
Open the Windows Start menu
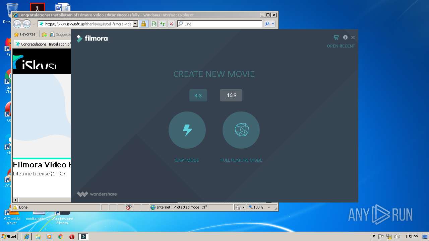coord(9,237)
